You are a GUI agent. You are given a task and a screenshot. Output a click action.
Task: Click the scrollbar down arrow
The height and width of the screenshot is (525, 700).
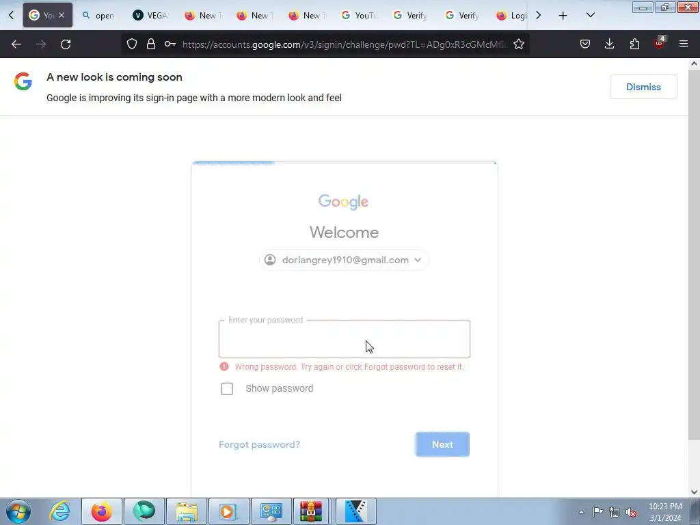[x=695, y=492]
